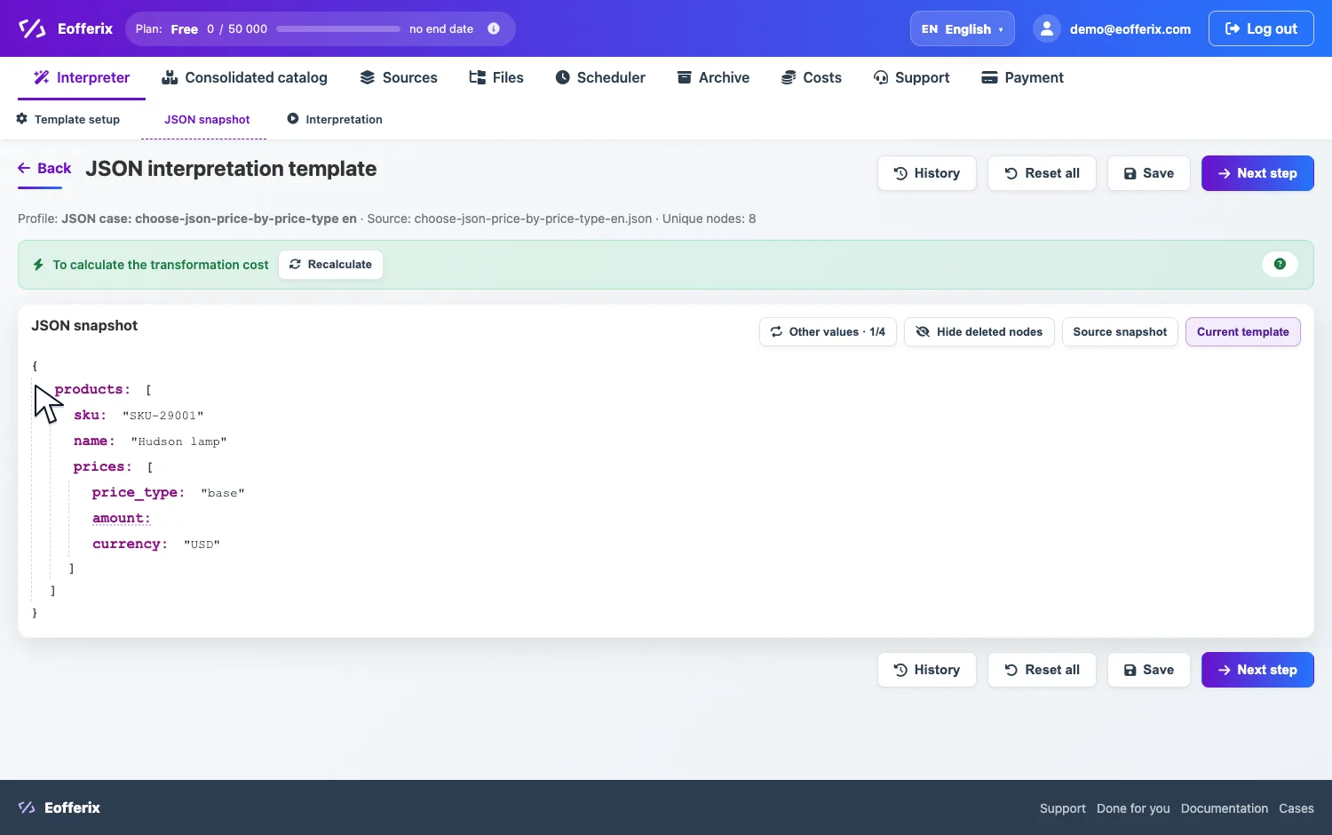Open the Support tab

tap(912, 78)
